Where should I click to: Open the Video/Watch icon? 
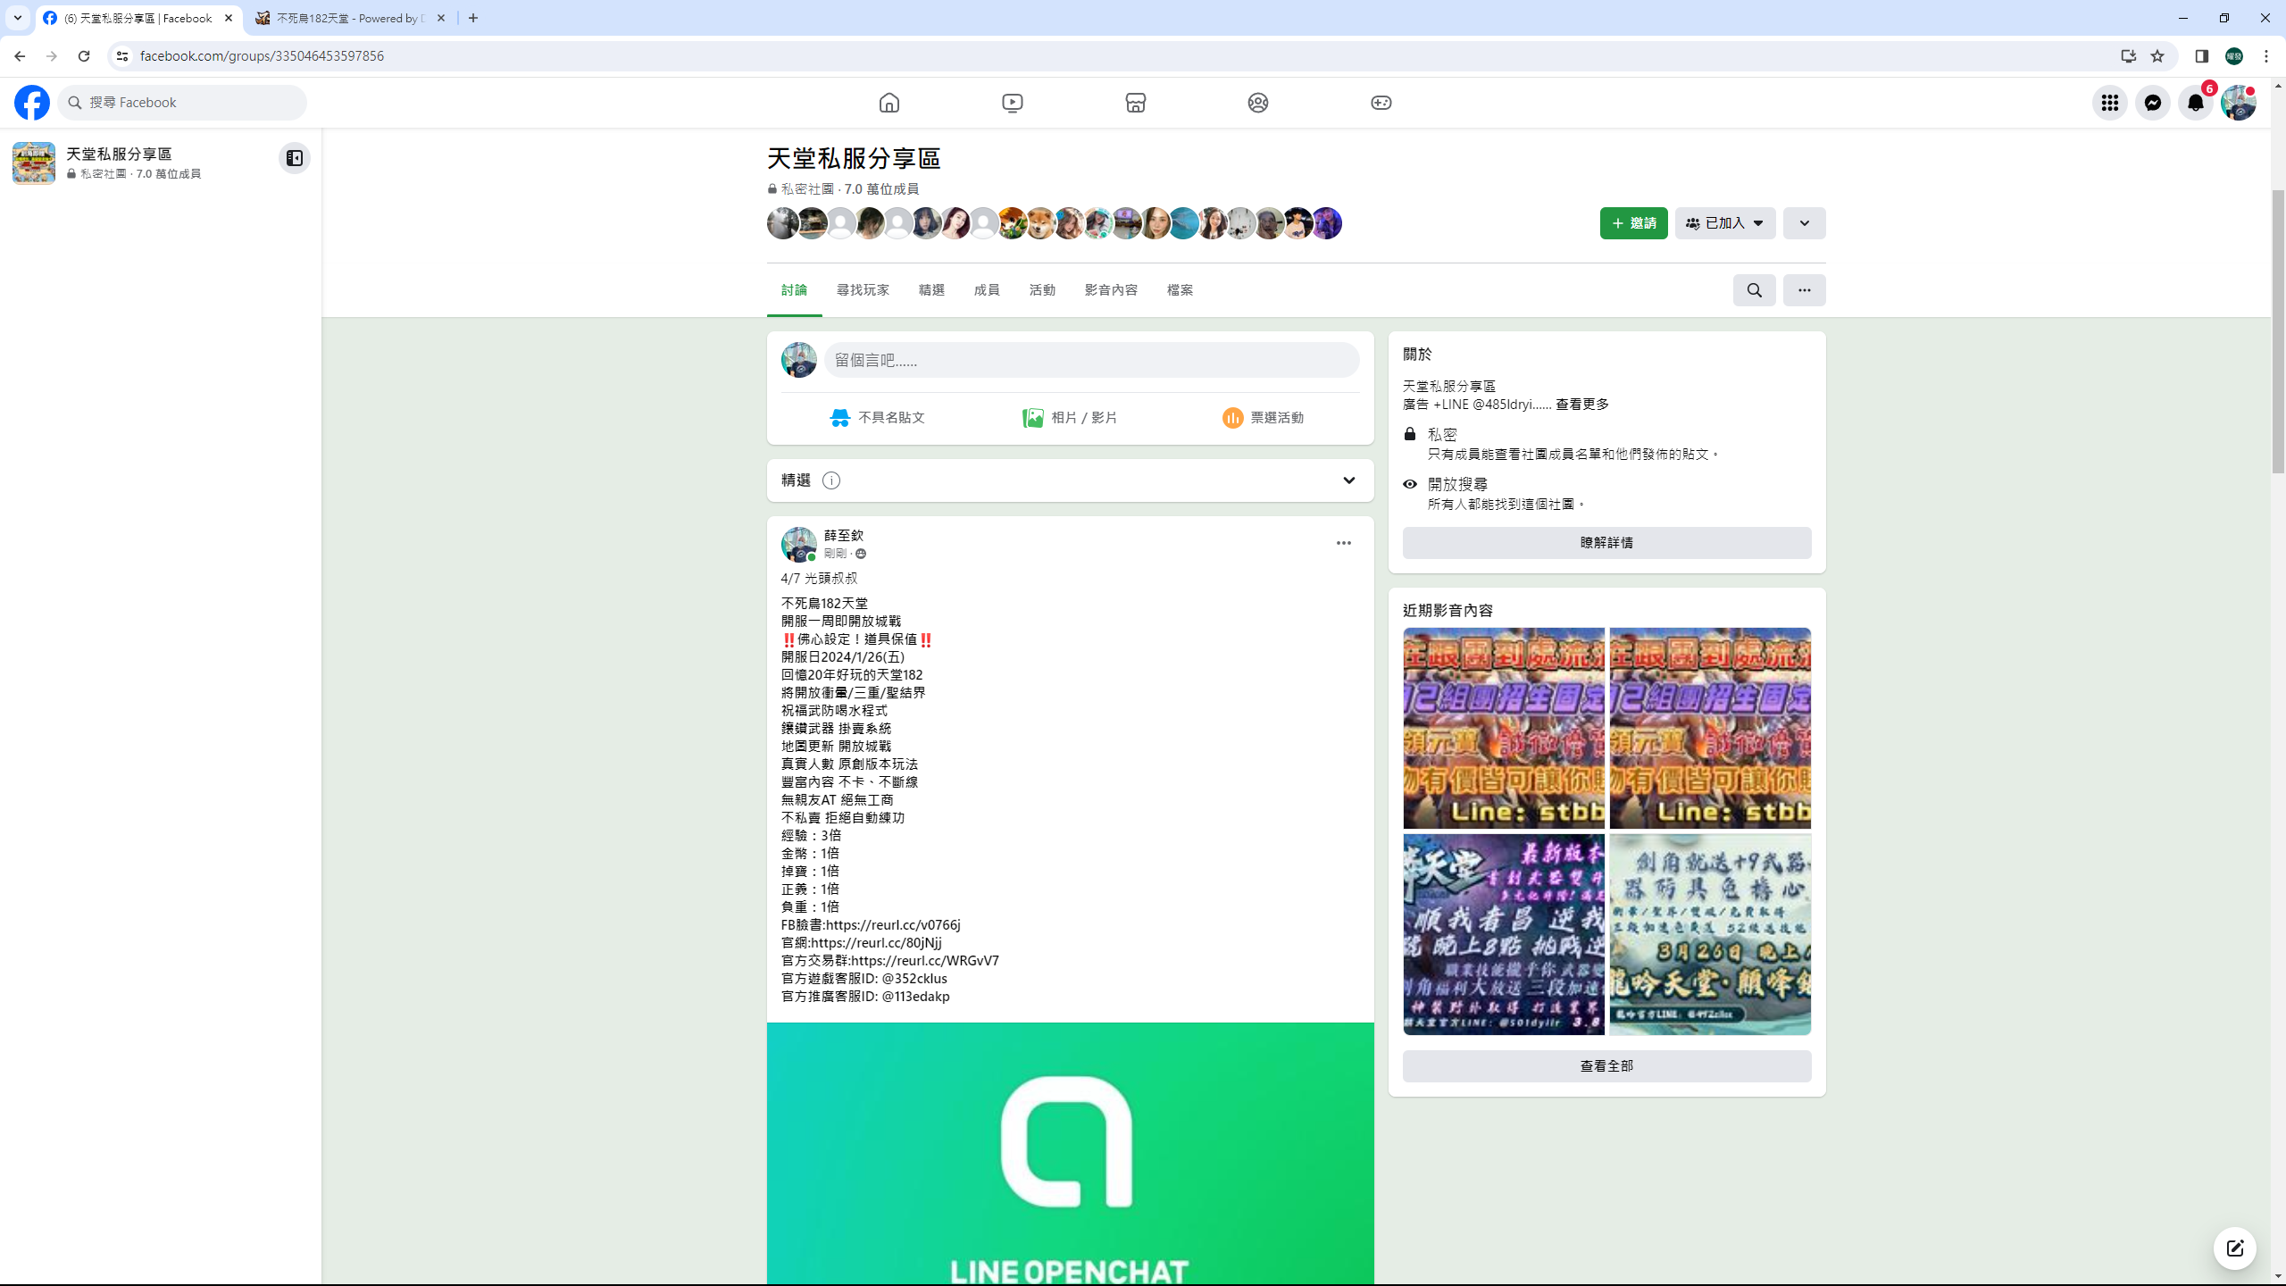pos(1012,103)
